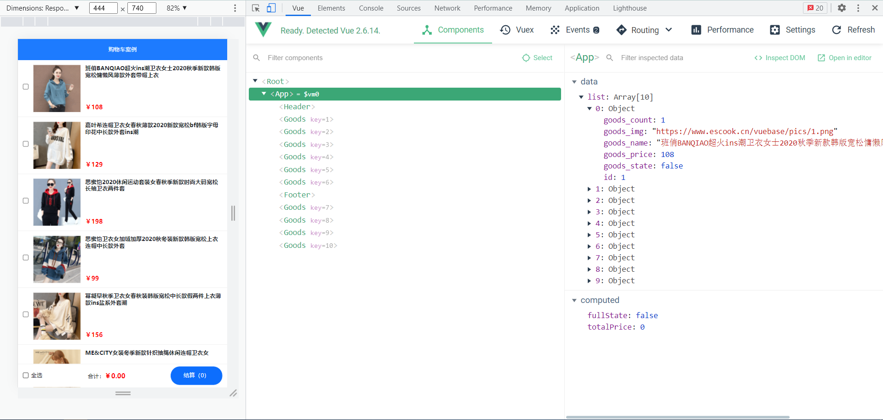Viewport: 883px width, 420px height.
Task: Click the viewport bottom height resize handle
Action: pos(123,393)
